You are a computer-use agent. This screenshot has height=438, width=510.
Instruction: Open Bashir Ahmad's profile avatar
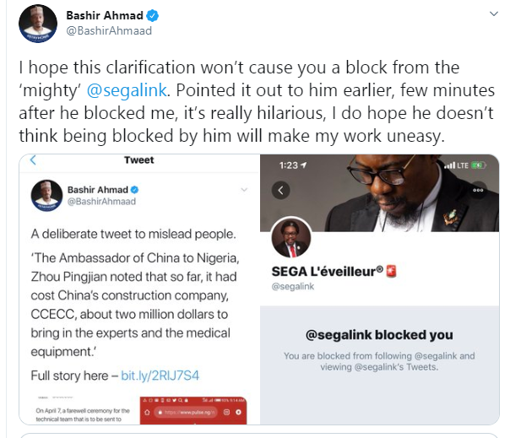point(38,24)
